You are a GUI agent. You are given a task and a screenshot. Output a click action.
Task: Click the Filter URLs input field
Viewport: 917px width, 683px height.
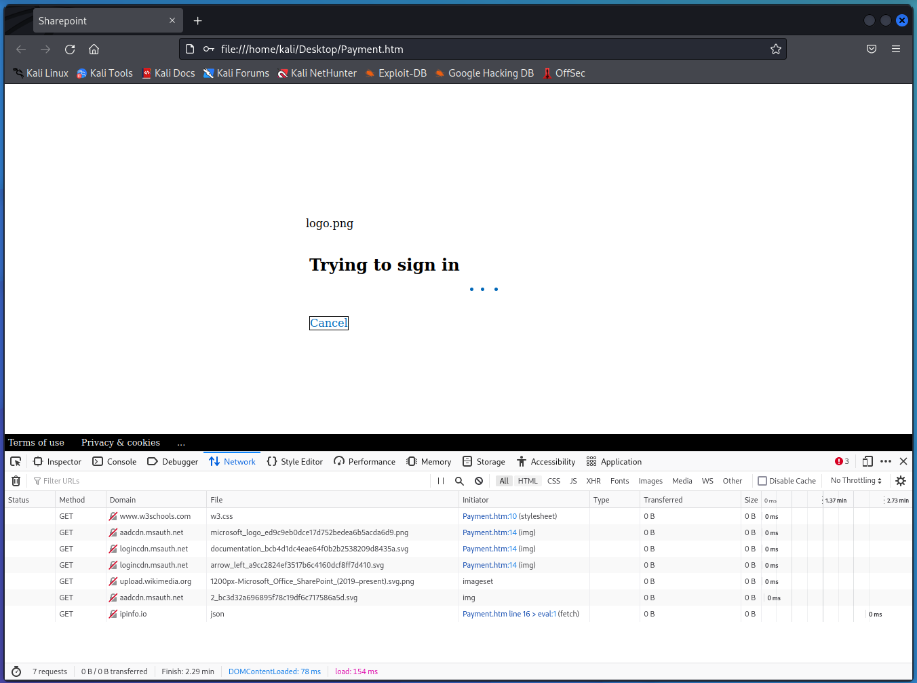[x=231, y=481]
